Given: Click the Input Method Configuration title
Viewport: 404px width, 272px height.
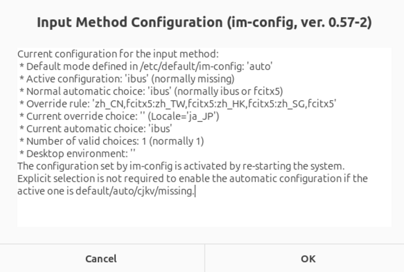Looking at the screenshot, I should (204, 23).
